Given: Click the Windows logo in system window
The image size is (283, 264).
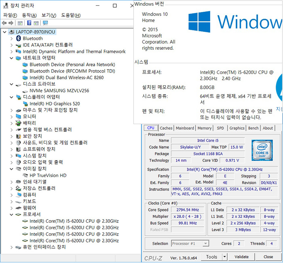Looking at the screenshot, I should point(199,22).
